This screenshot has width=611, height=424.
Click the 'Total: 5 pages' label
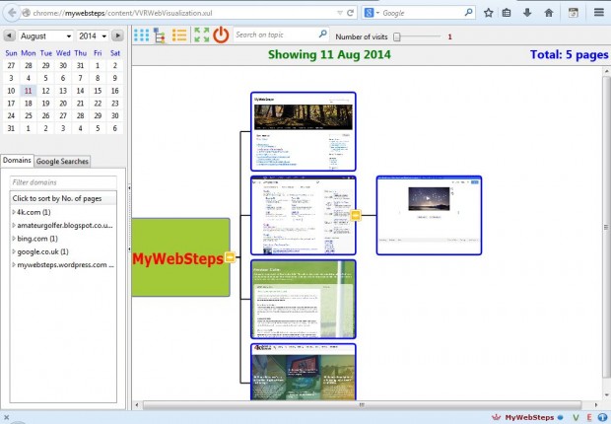(x=569, y=54)
